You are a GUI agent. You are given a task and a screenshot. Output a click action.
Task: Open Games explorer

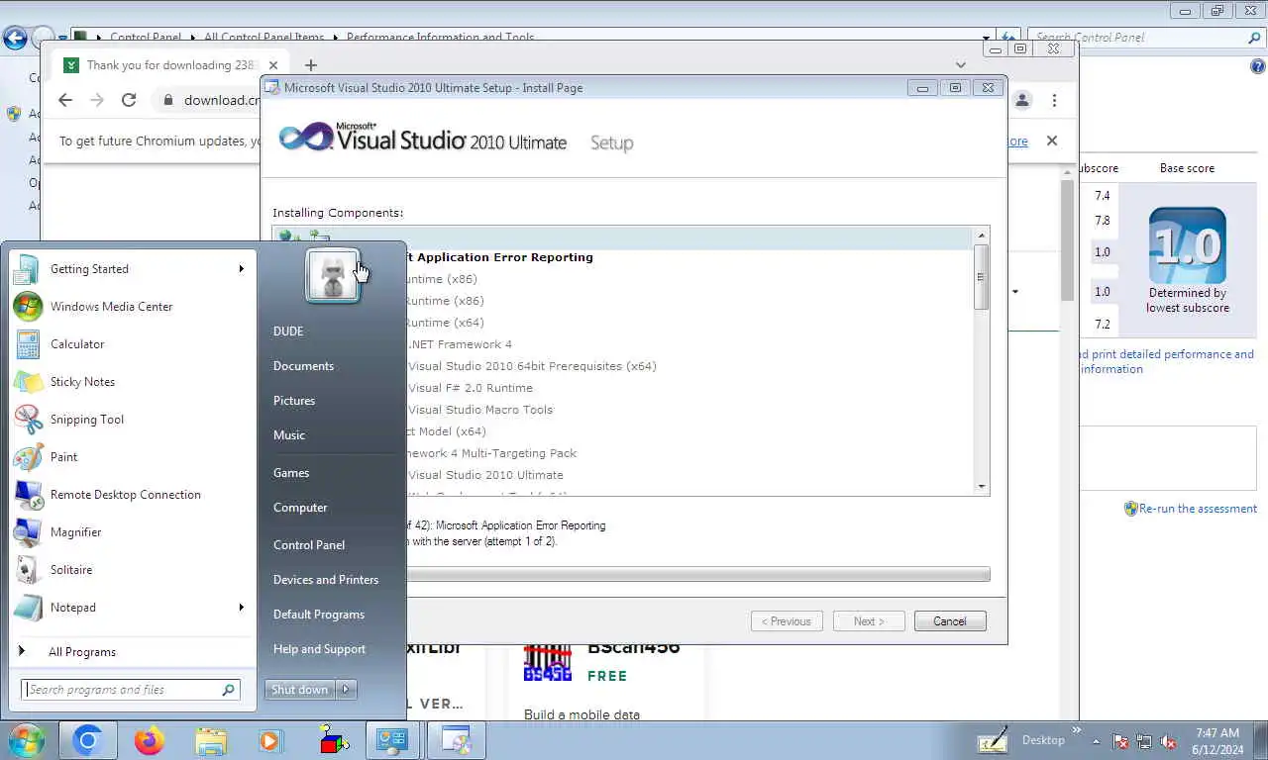point(291,473)
